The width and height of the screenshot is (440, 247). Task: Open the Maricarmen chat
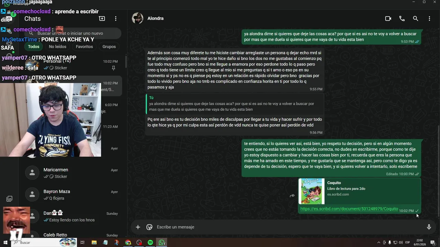coord(72,173)
